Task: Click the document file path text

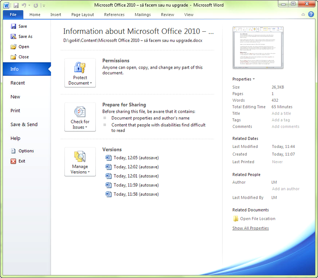Action: 133,41
